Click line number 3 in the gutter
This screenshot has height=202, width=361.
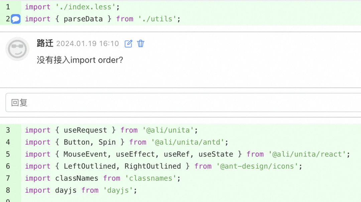(8, 130)
